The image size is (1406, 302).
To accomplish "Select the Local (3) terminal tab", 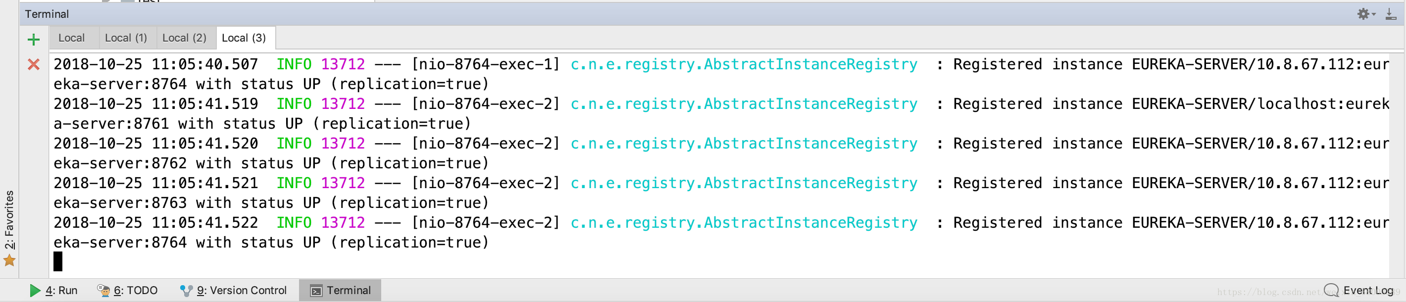I will (244, 38).
